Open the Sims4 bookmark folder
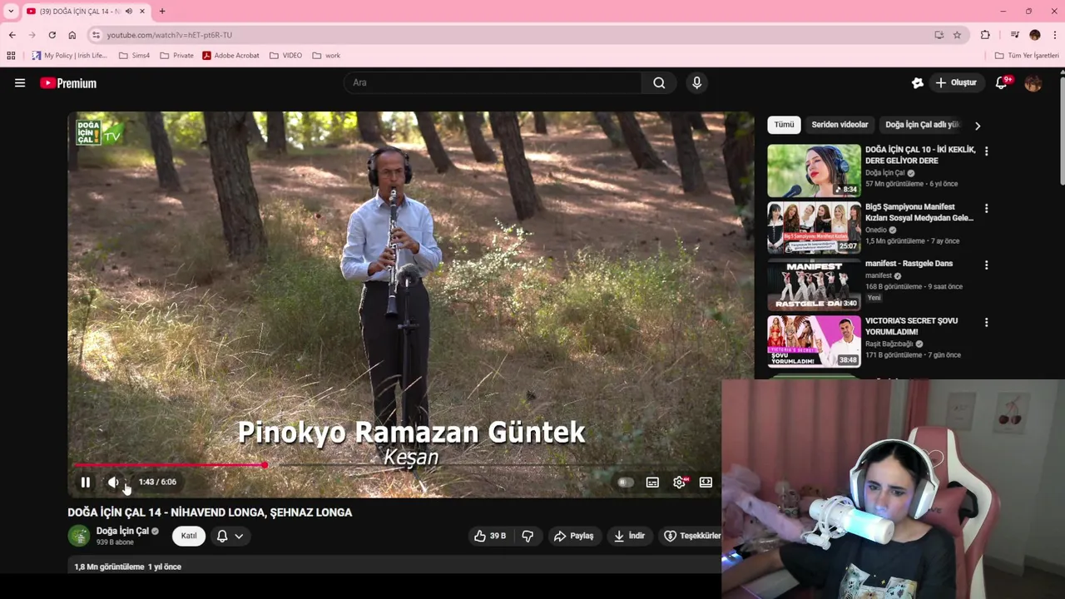Screen dimensions: 1065x599 tap(135, 56)
